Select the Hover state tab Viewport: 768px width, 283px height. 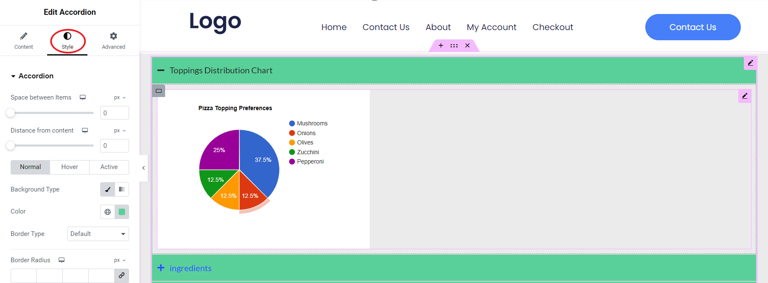[70, 167]
